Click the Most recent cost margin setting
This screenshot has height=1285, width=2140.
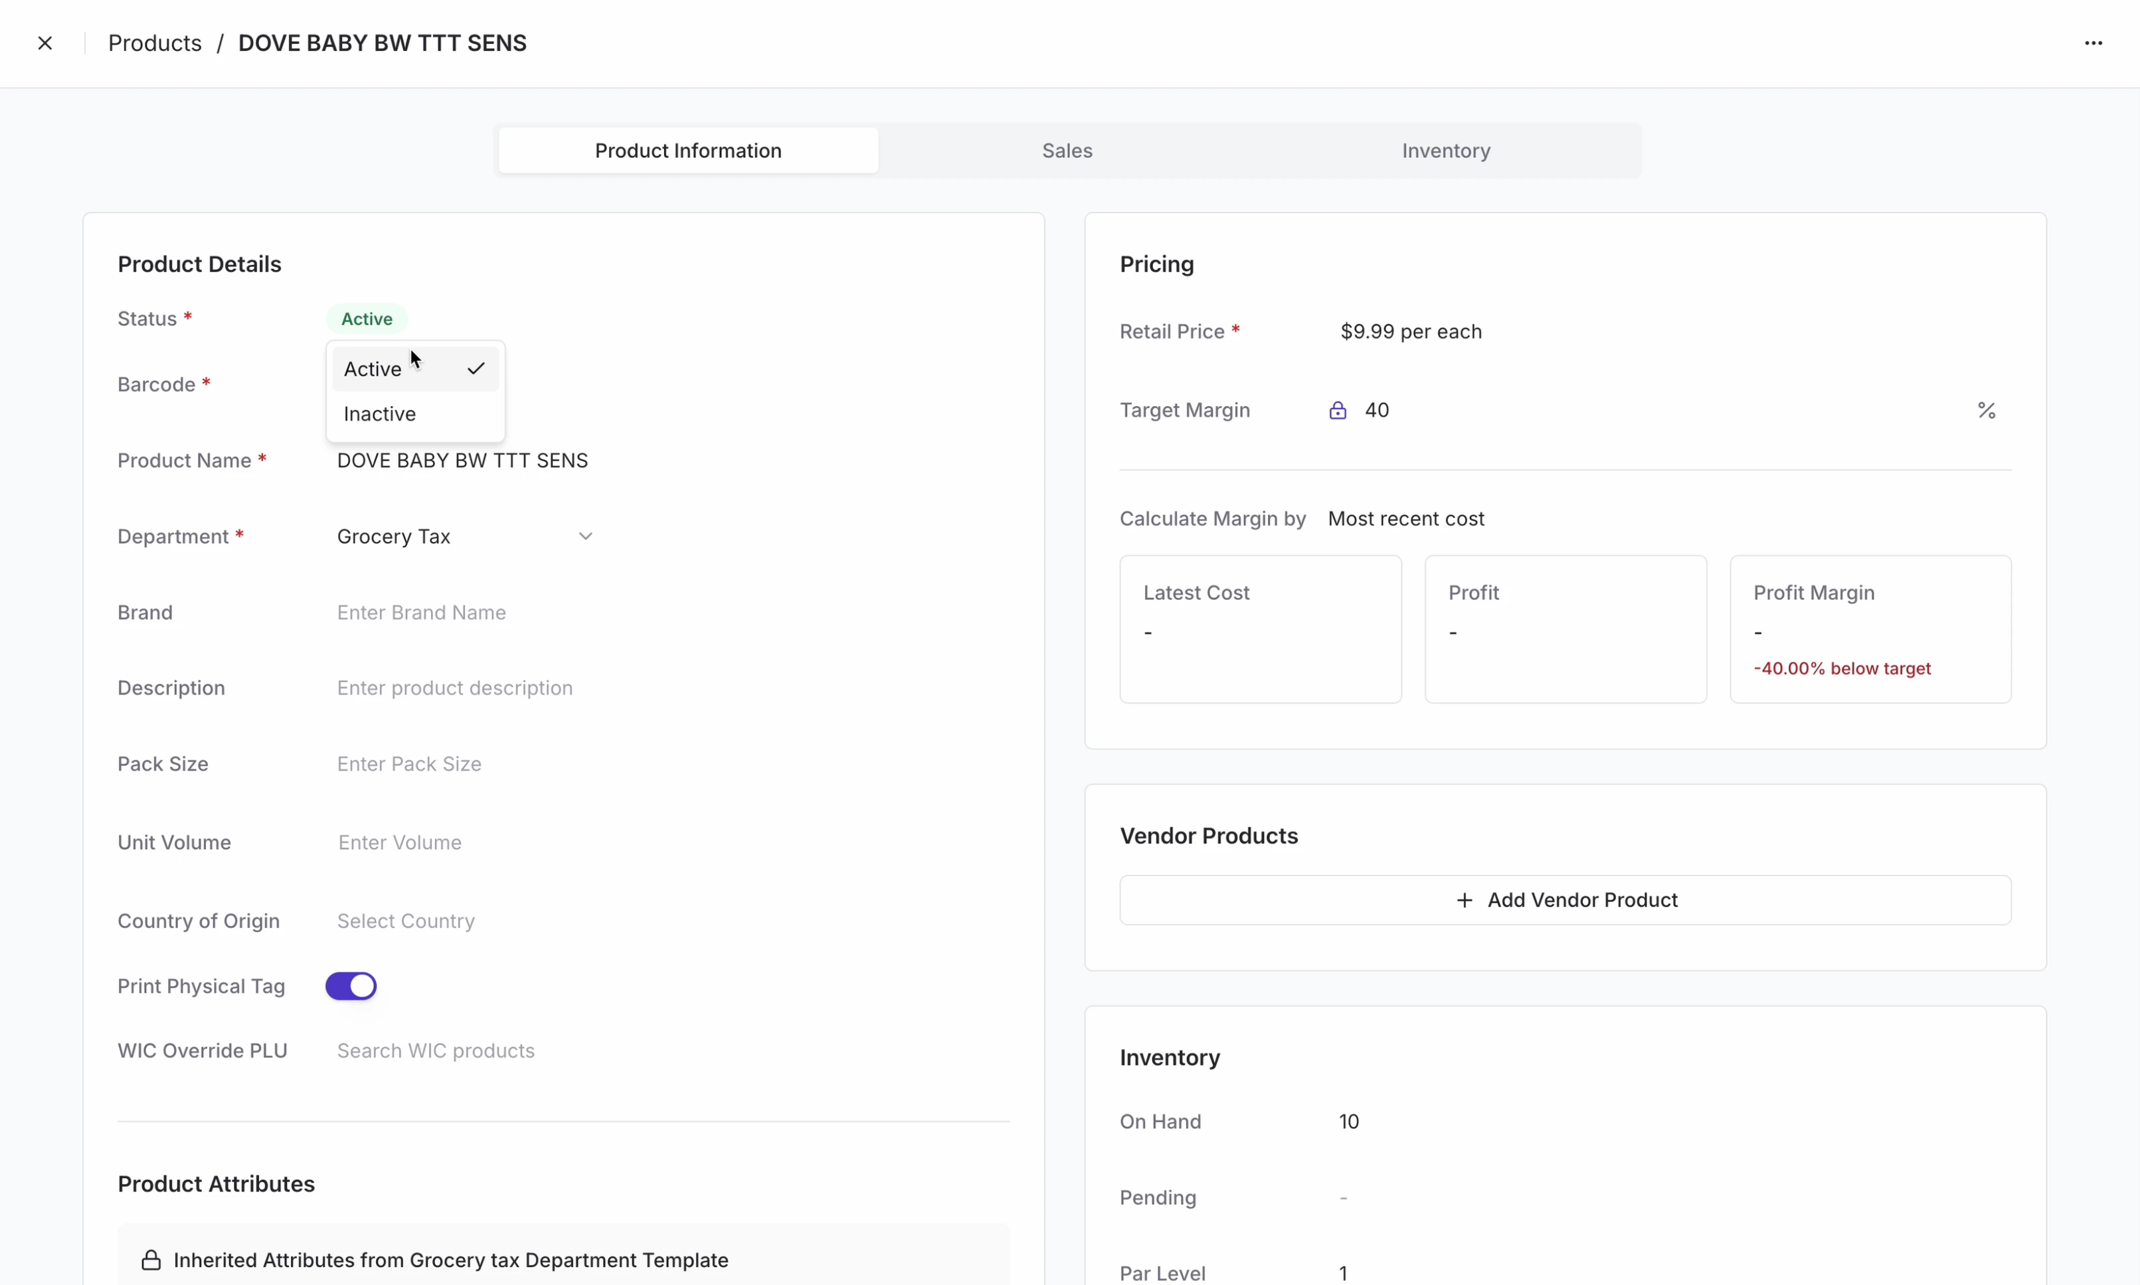coord(1405,518)
